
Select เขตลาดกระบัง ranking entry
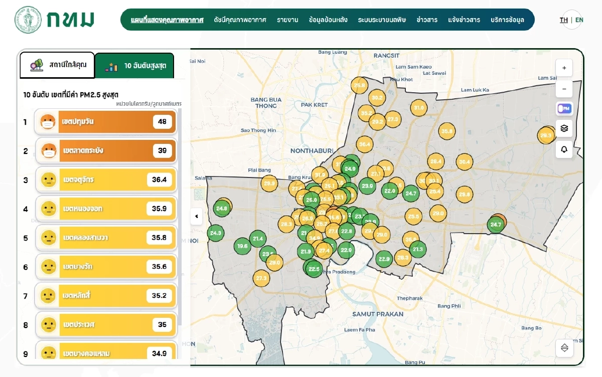pos(105,151)
